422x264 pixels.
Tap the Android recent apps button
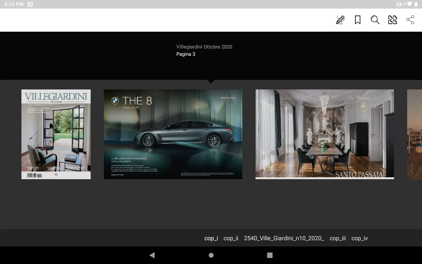(270, 255)
